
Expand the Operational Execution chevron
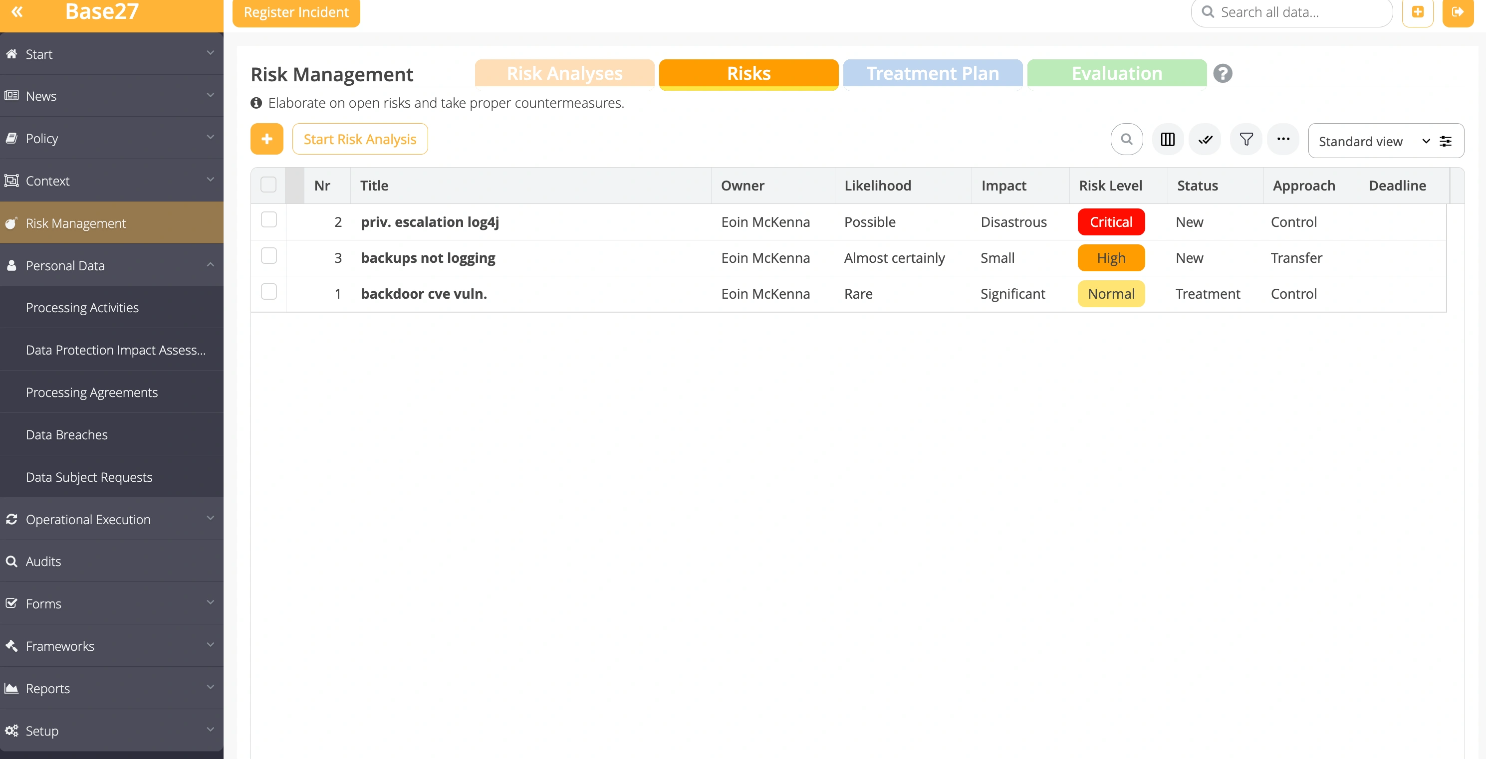coord(210,518)
